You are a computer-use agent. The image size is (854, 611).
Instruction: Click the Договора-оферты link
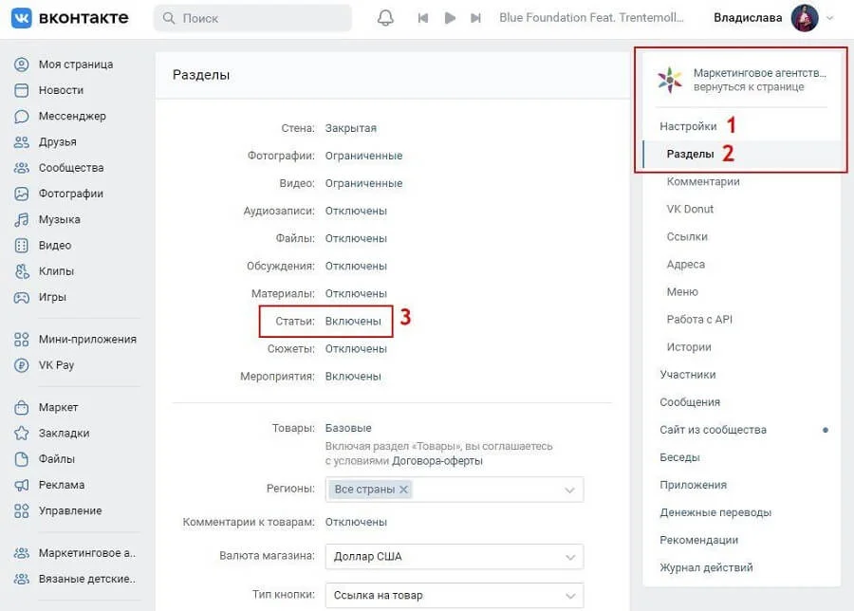coord(437,461)
